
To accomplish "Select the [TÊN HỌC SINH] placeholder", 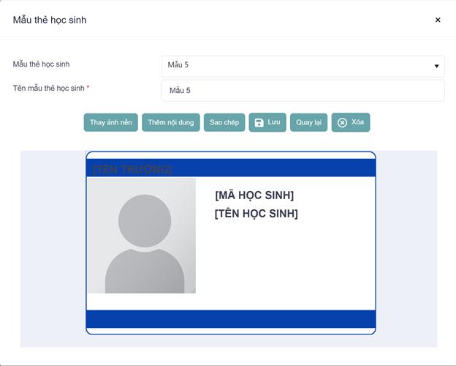I will click(x=256, y=214).
